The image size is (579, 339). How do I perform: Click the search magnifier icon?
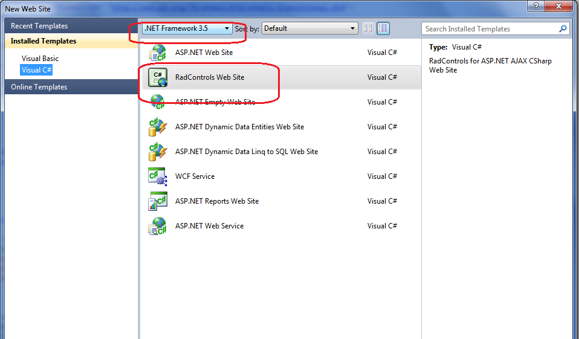[x=563, y=28]
